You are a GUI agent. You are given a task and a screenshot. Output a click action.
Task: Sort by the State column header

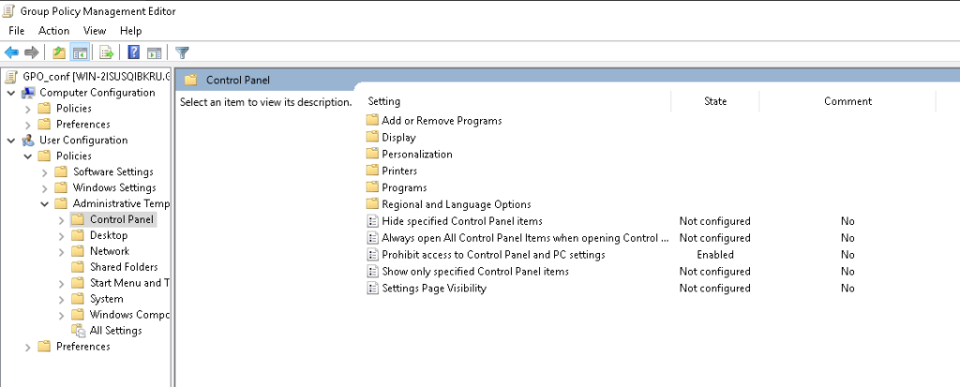coord(714,101)
